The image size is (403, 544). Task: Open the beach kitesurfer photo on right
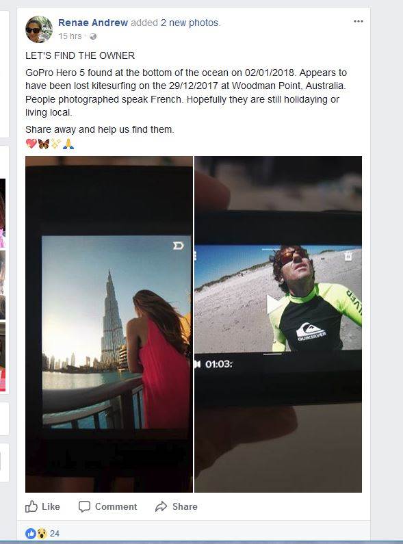click(278, 324)
